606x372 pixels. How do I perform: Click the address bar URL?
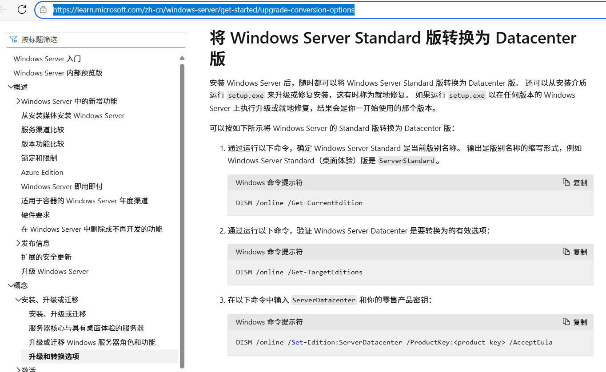(x=203, y=9)
